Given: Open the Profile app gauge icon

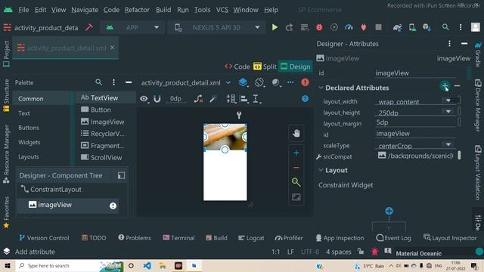Looking at the screenshot, I should [x=349, y=27].
